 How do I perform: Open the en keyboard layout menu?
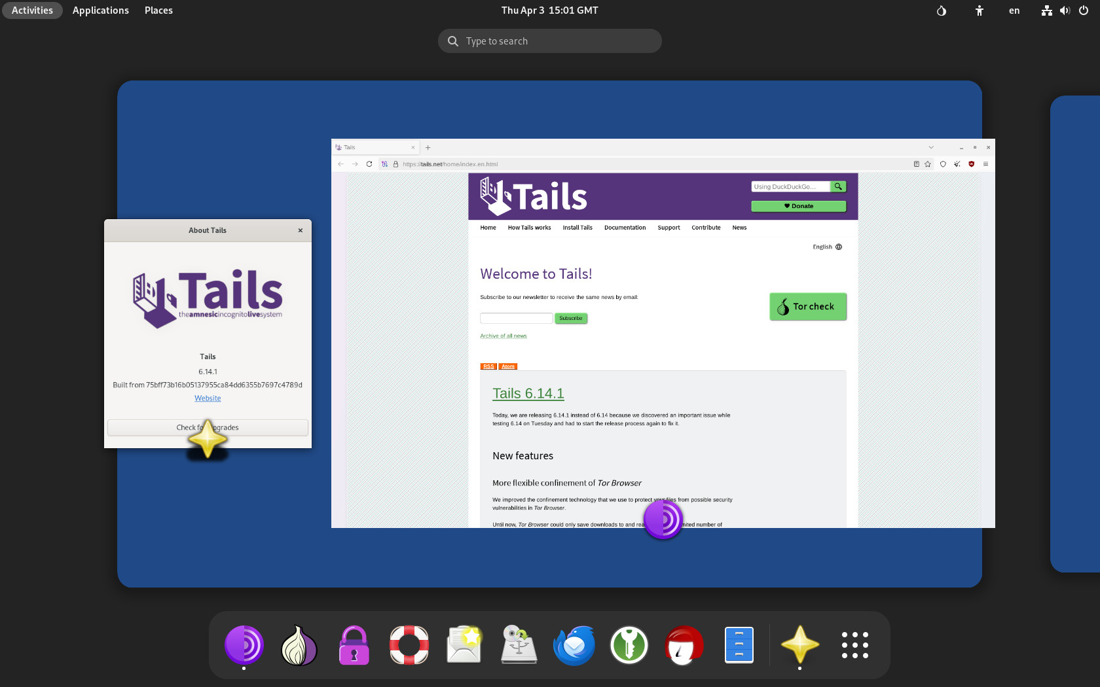coord(1014,10)
